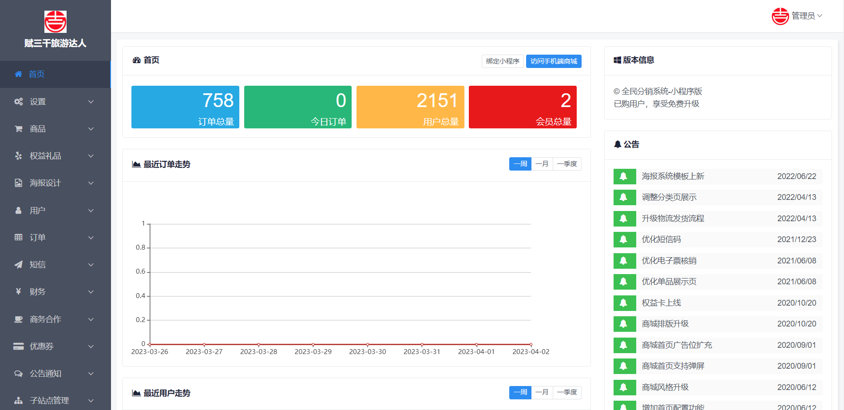Image resolution: width=844 pixels, height=410 pixels.
Task: Expand the 短信 menu chevron
Action: (x=91, y=265)
